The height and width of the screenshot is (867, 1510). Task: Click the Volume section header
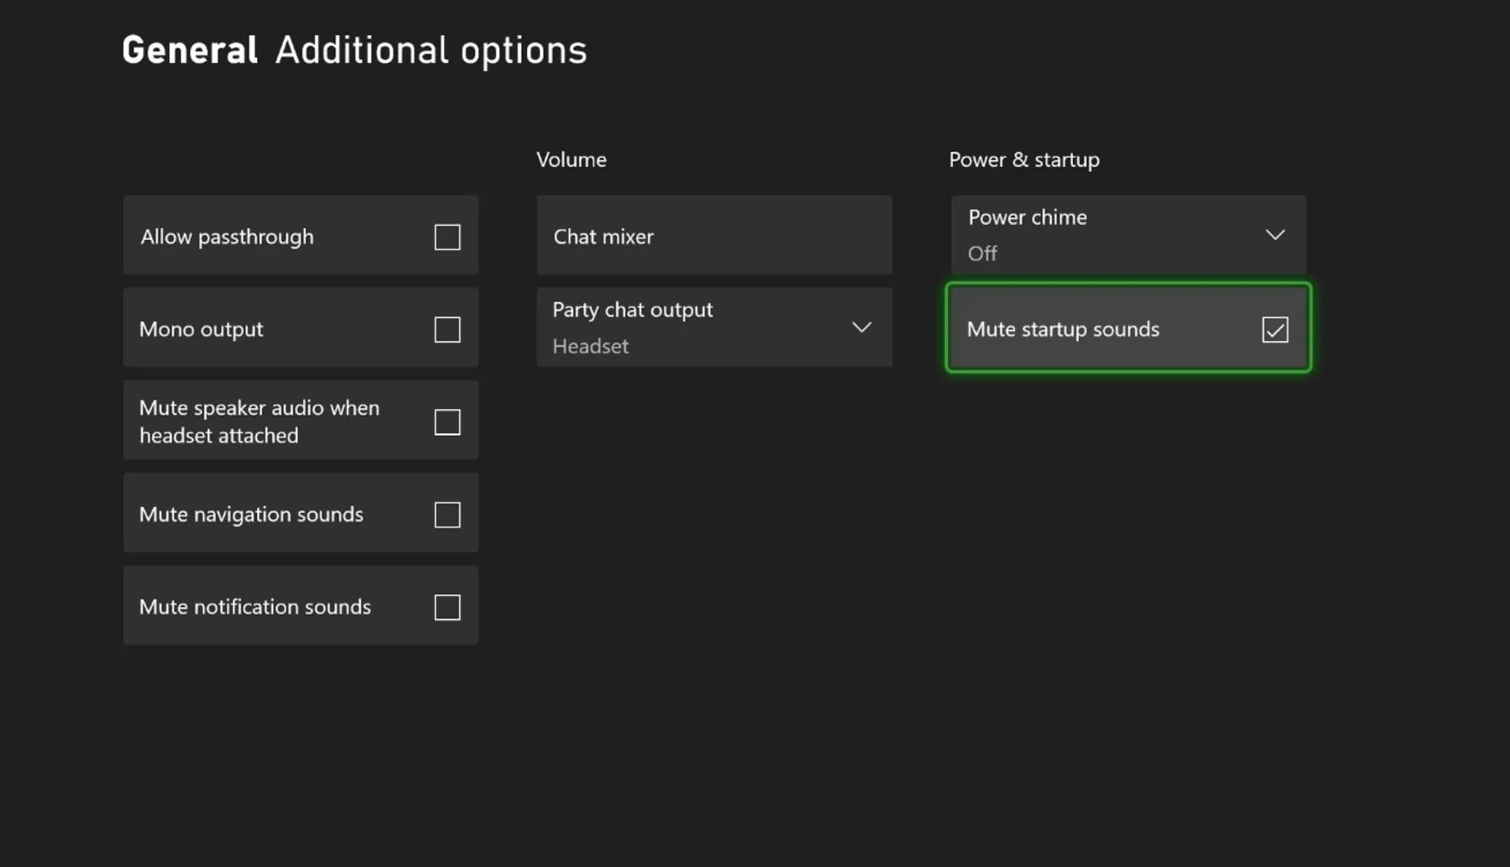[x=571, y=159]
